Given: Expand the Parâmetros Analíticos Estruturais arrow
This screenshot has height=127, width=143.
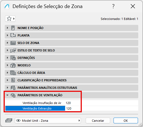Looking at the screenshot, I should pos(8,88).
